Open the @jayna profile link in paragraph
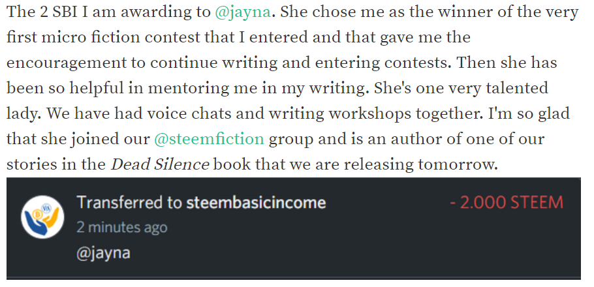Screen dimensions: 594x287 tap(243, 13)
